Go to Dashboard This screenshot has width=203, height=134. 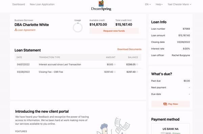[x=19, y=4]
